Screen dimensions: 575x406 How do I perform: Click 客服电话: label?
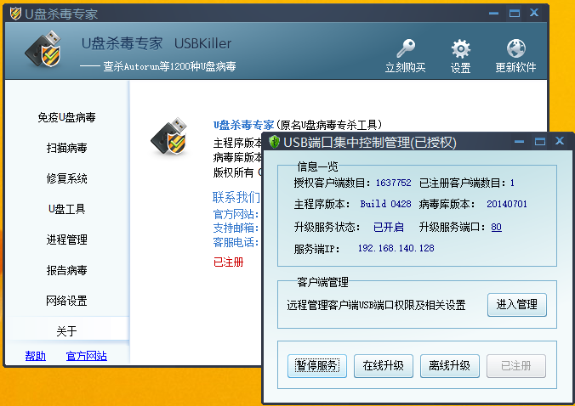click(x=236, y=242)
